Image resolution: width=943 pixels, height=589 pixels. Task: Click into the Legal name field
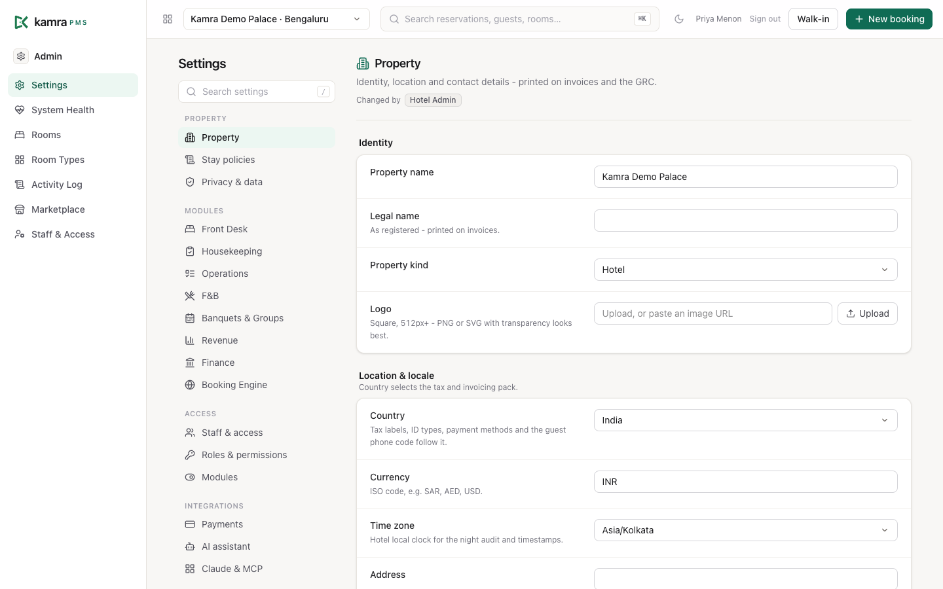745,221
